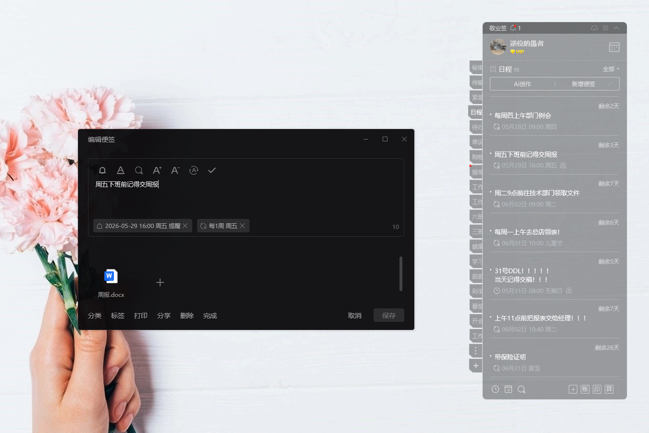Click the 印 icon in bottom bar
The width and height of the screenshot is (649, 433).
click(597, 389)
